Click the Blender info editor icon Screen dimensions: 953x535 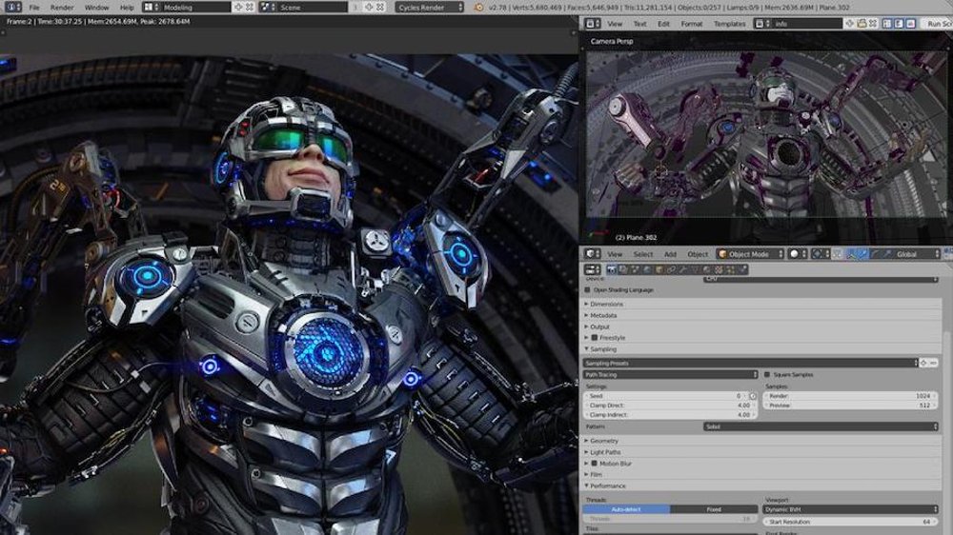click(x=10, y=8)
